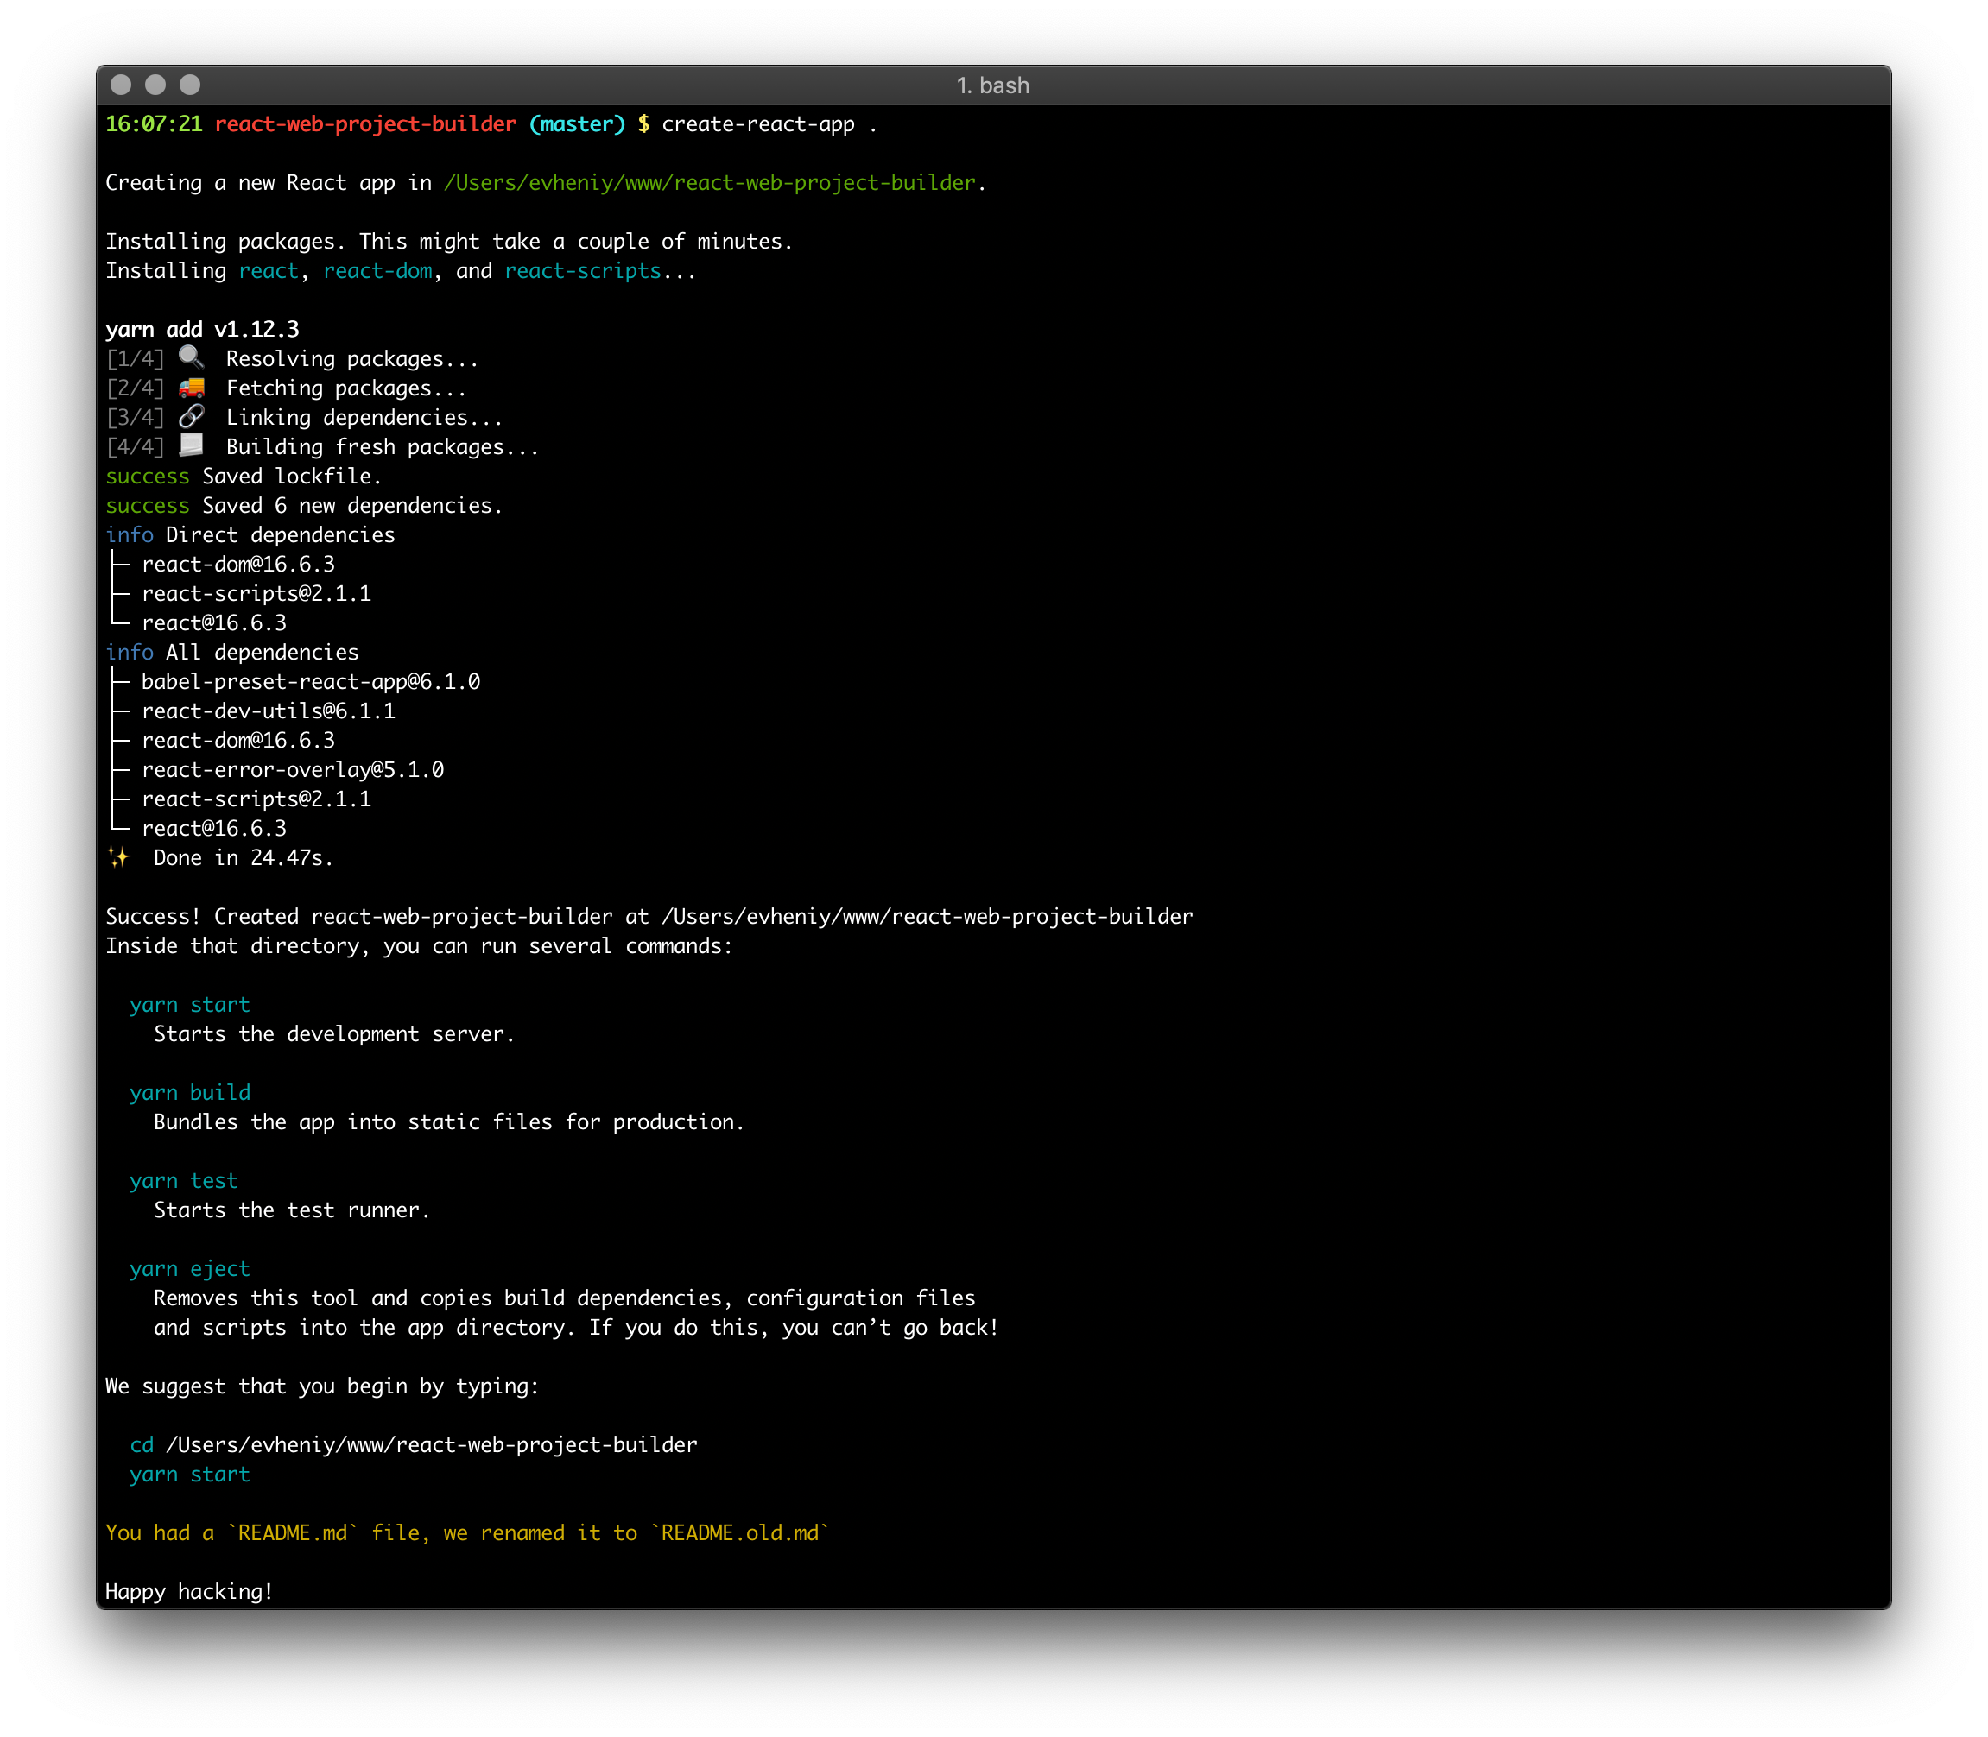Image resolution: width=1988 pixels, height=1737 pixels.
Task: Click the magnifying glass Resolving packages icon
Action: pyautogui.click(x=191, y=357)
